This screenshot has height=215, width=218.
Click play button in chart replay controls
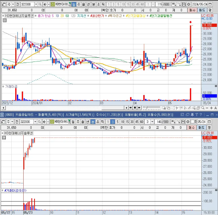[126, 108]
